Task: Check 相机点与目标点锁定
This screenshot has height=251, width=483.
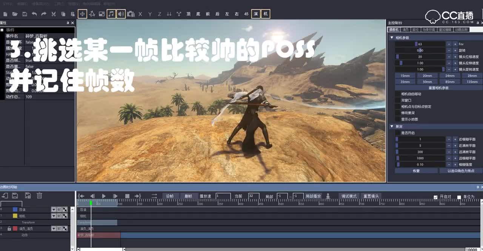Action: 397,107
